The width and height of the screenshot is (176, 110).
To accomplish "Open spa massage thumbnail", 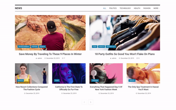I will pos(143,73).
